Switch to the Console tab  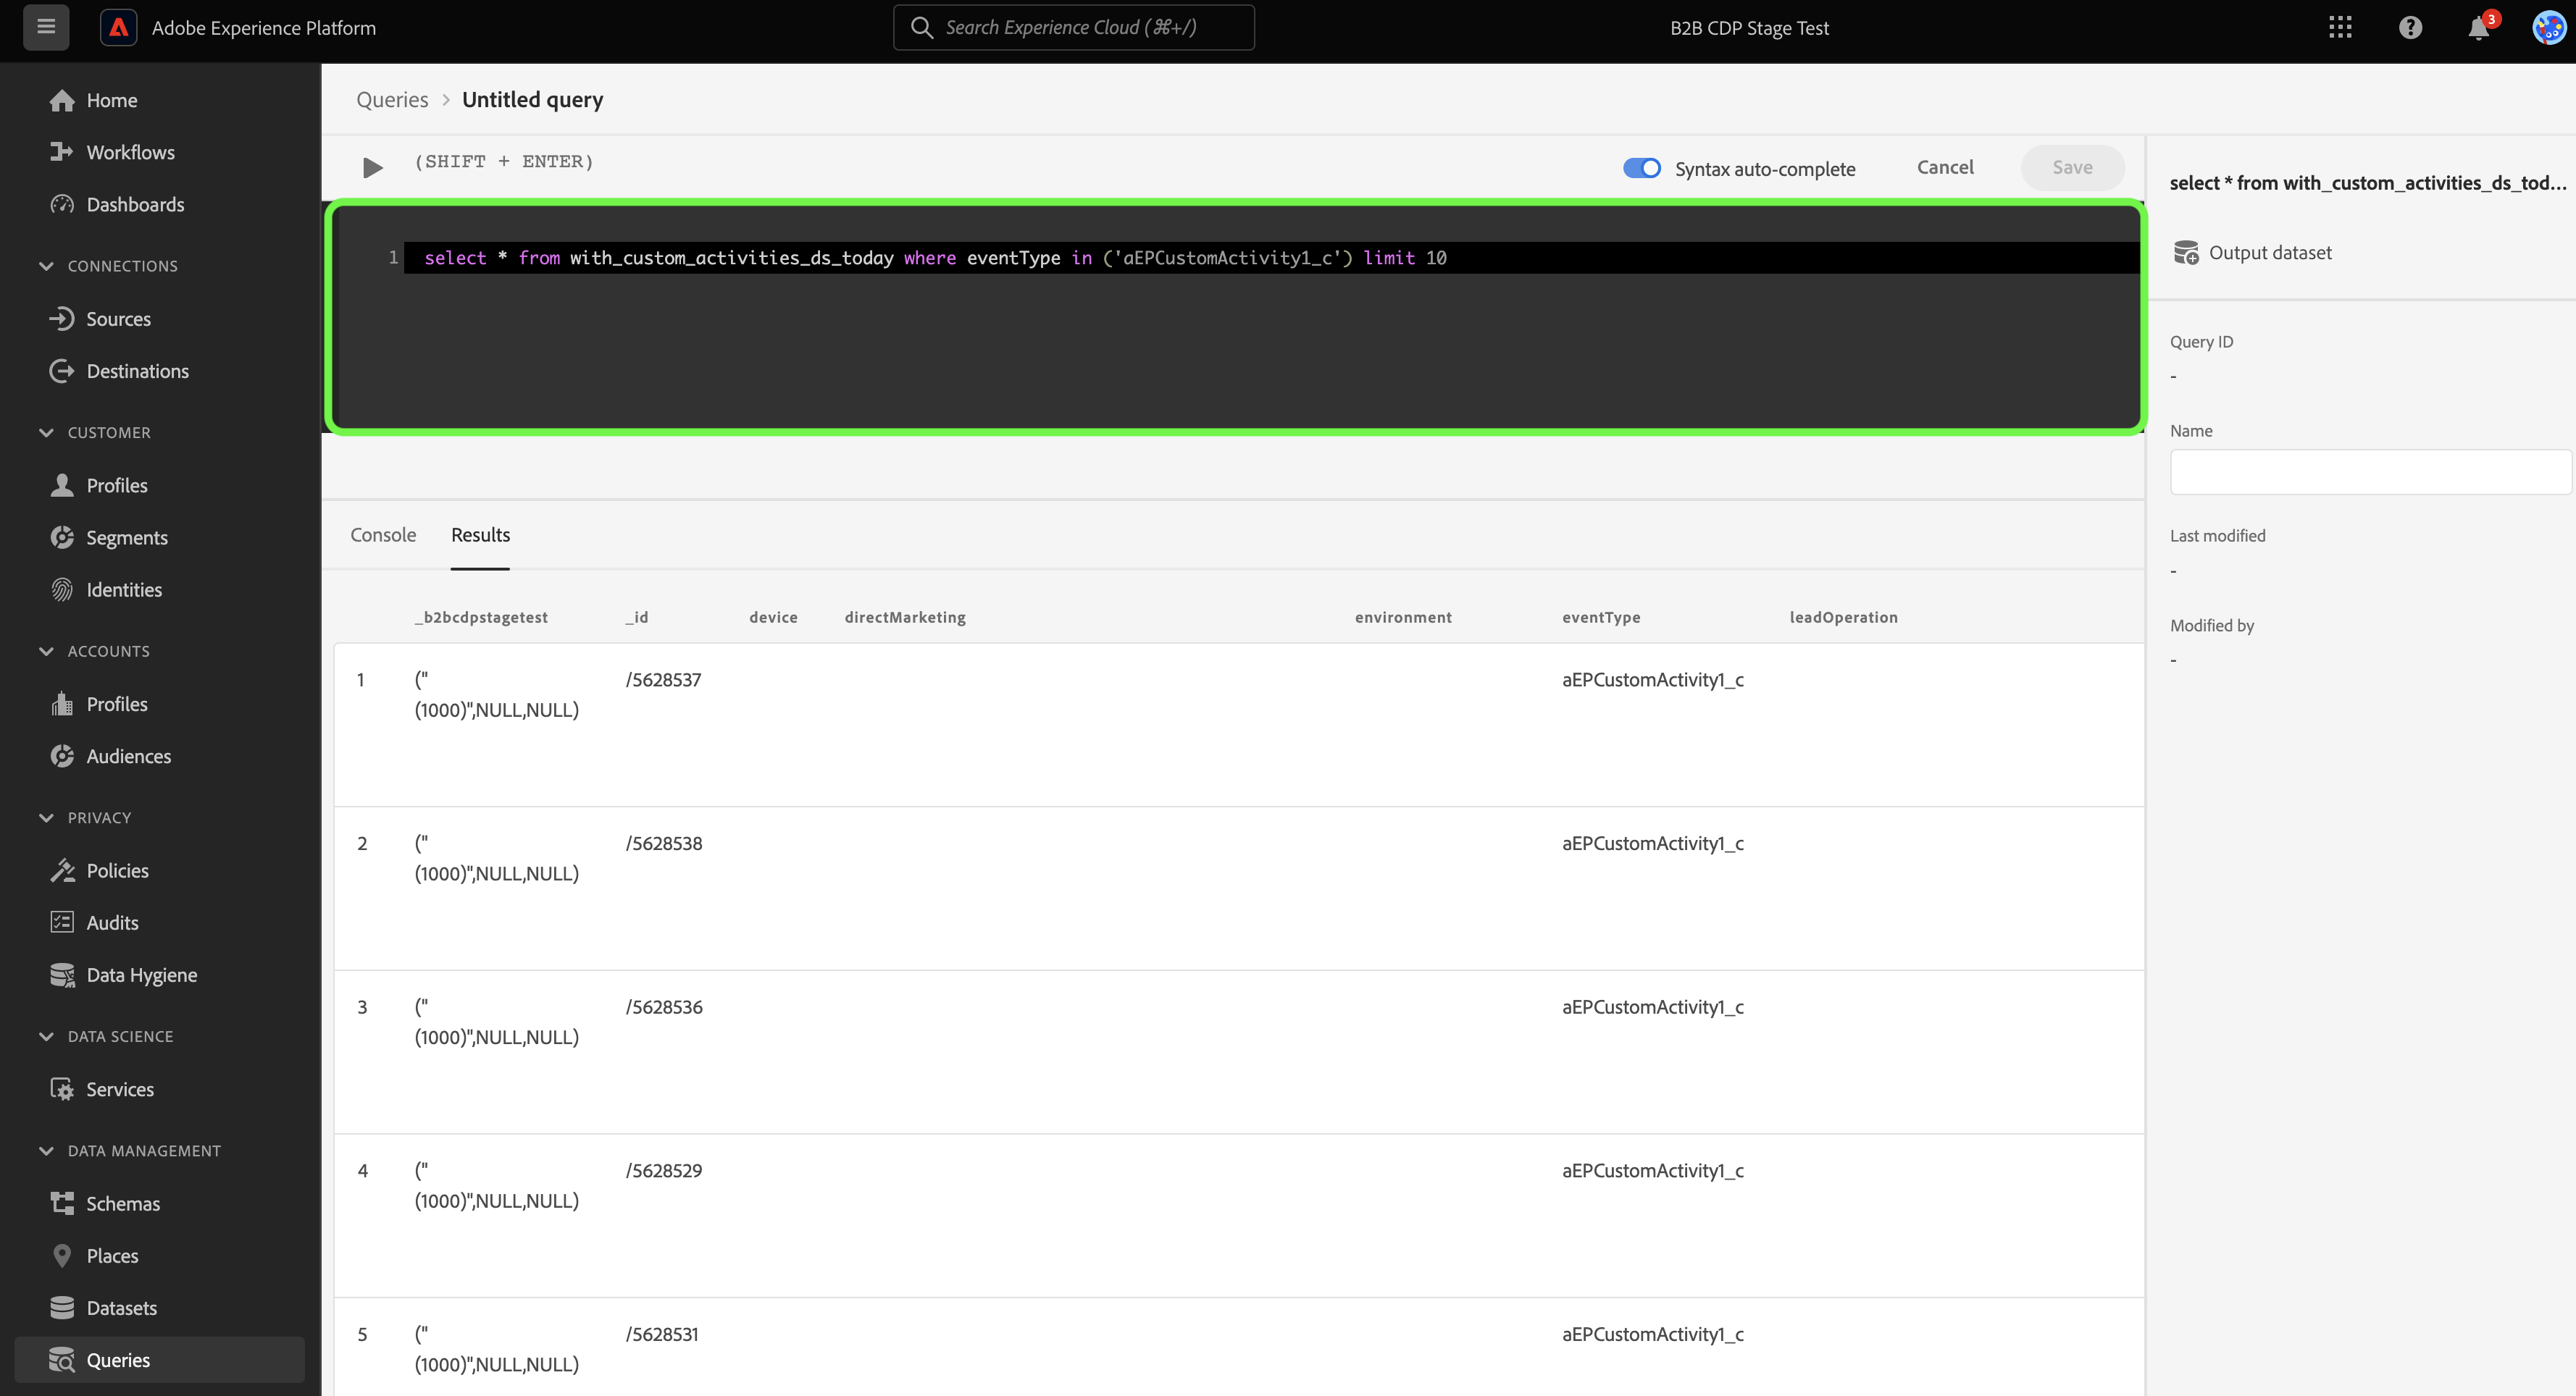click(x=383, y=534)
